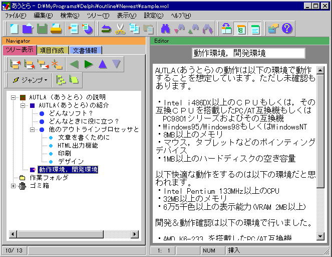Collapse the AUTLA（あうとら）の説明 root node

click(13, 97)
